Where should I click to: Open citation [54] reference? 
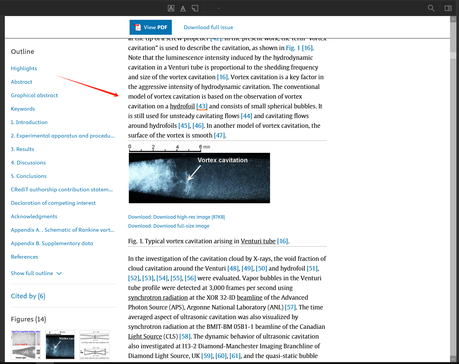tap(162, 278)
